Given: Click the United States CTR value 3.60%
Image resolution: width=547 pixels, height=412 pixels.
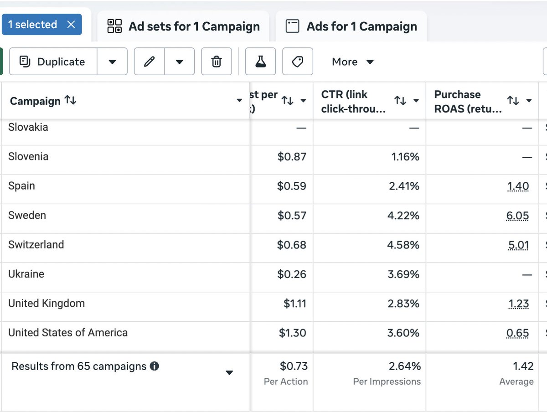Looking at the screenshot, I should (403, 333).
